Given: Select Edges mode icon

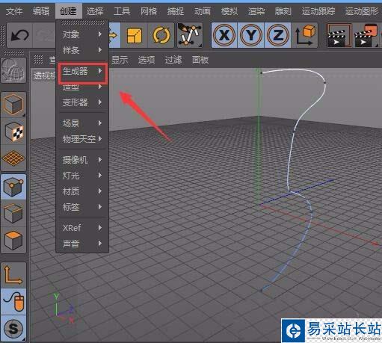Looking at the screenshot, I should point(13,214).
